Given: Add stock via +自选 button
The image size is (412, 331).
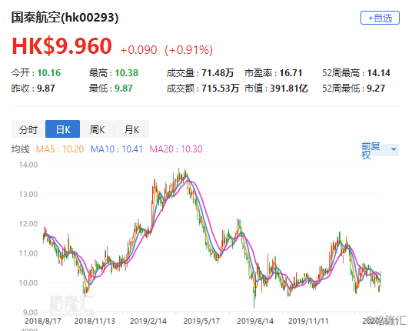Looking at the screenshot, I should (380, 18).
